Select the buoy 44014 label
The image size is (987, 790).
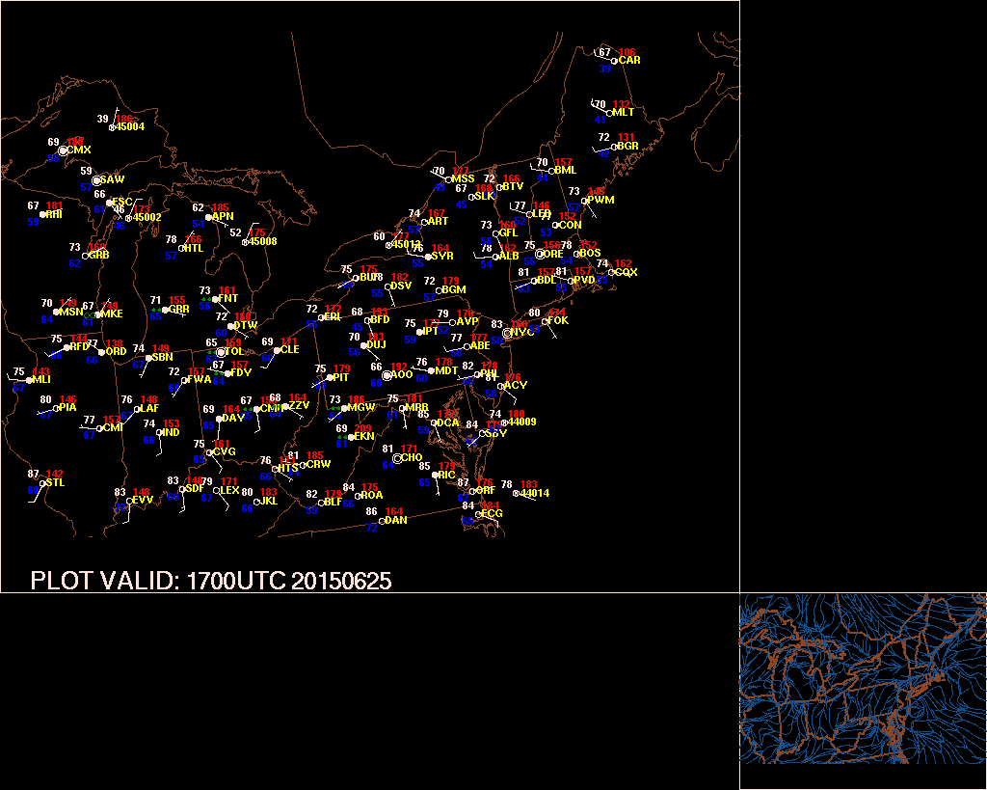coord(535,494)
